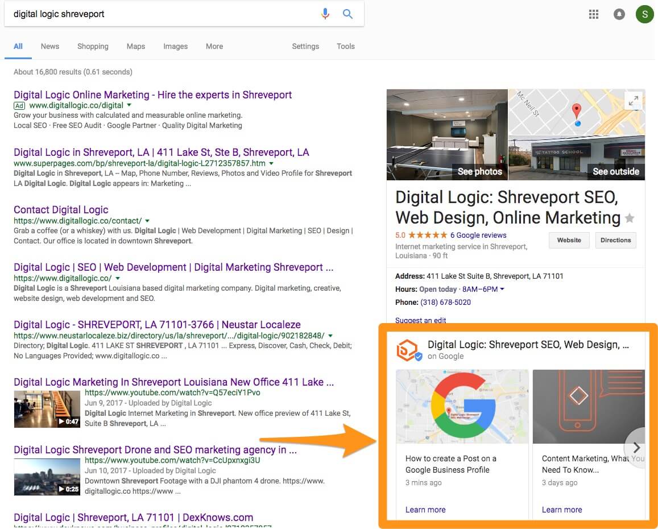Click Suggest an edit link
658x529 pixels.
[x=420, y=320]
